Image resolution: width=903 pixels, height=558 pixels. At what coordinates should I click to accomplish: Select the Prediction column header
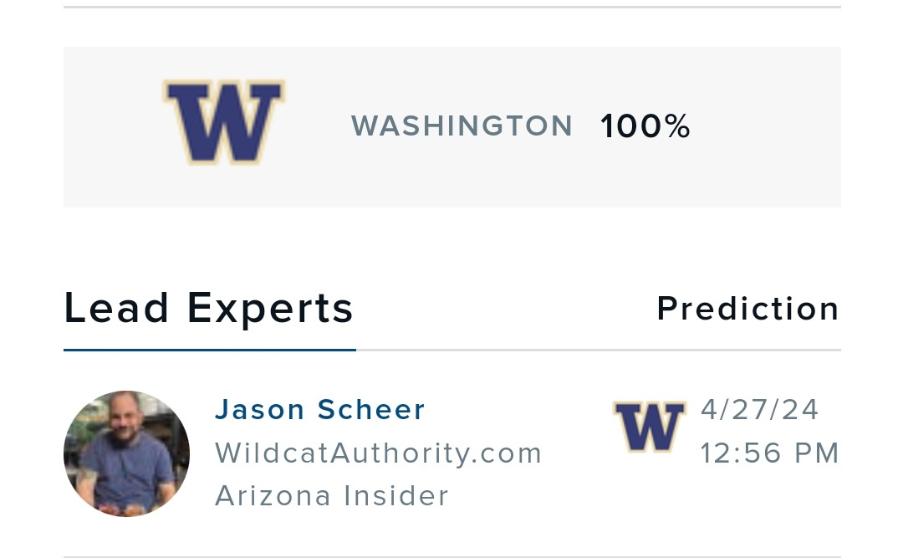click(x=747, y=308)
